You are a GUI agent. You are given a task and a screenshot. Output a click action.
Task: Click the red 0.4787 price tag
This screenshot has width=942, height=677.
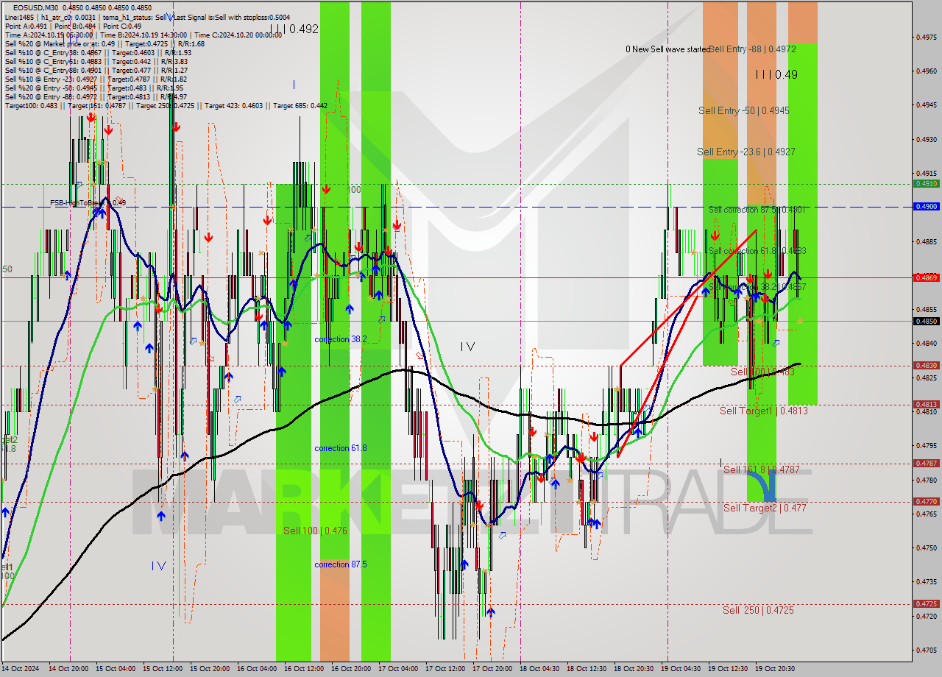[x=926, y=463]
